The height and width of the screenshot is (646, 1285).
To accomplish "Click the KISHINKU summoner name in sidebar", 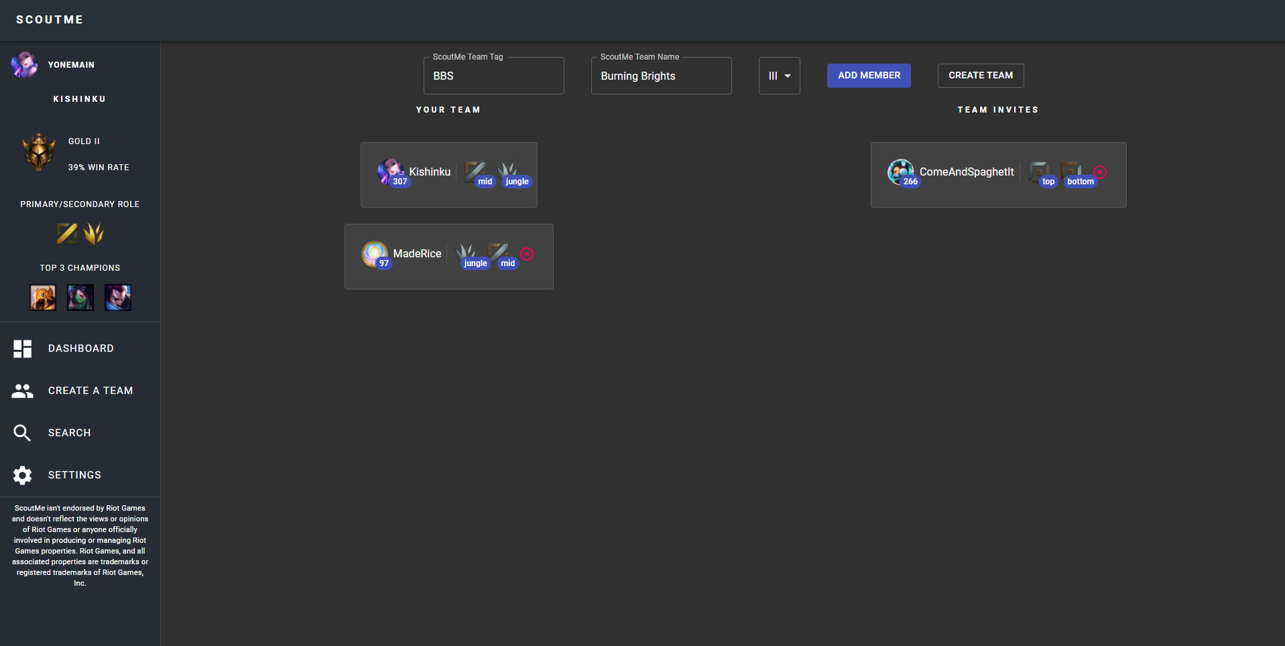I will (x=80, y=99).
